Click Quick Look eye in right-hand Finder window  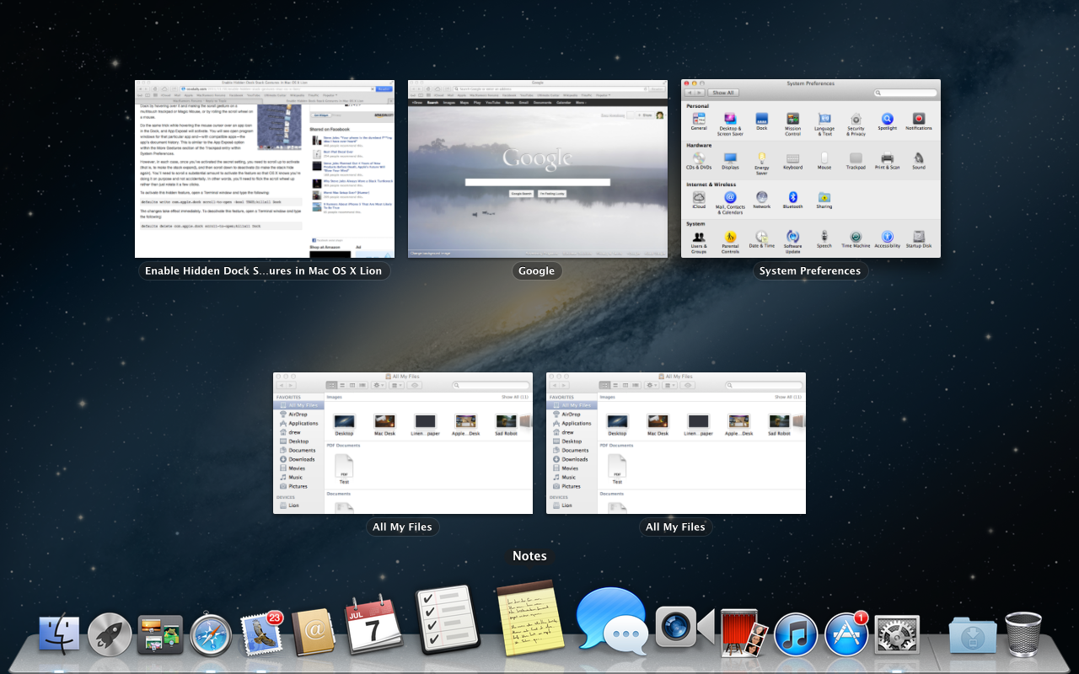tap(688, 385)
